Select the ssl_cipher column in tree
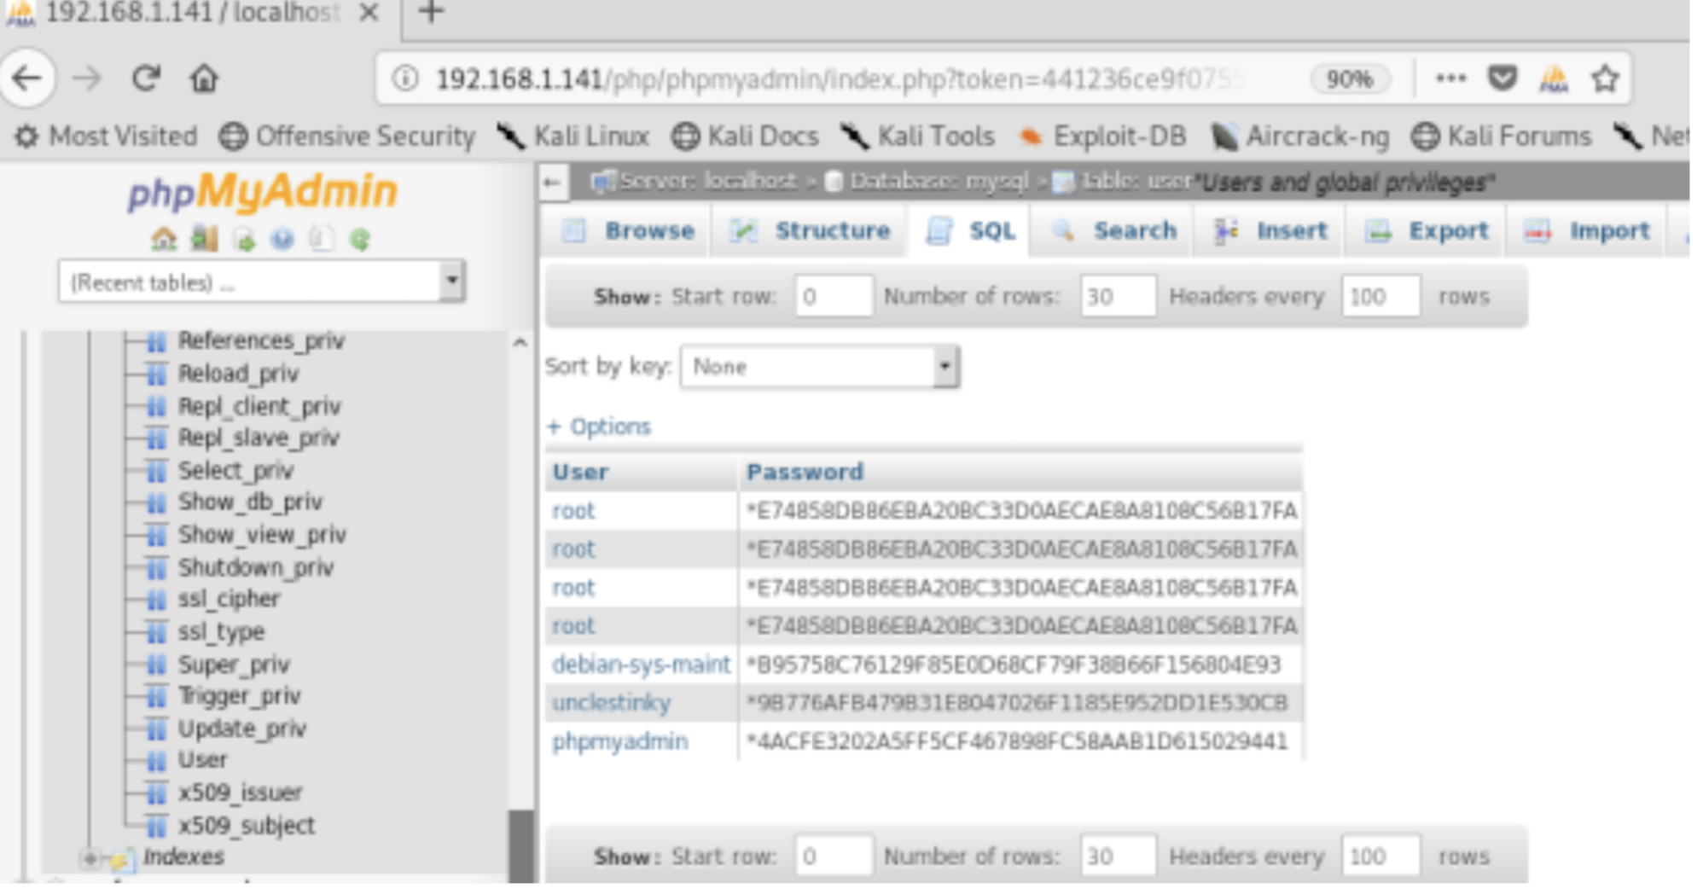The width and height of the screenshot is (1703, 894). (x=229, y=599)
